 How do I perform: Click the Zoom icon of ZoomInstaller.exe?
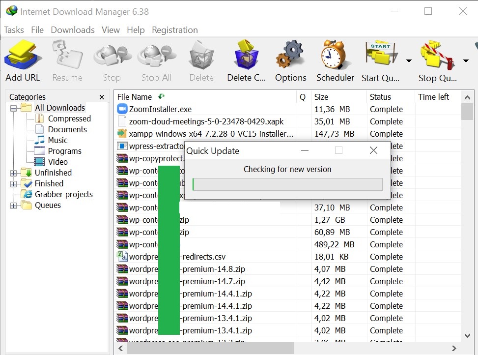click(x=122, y=109)
